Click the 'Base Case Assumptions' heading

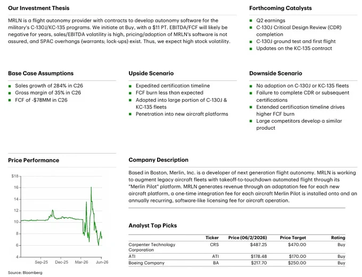[x=40, y=73]
